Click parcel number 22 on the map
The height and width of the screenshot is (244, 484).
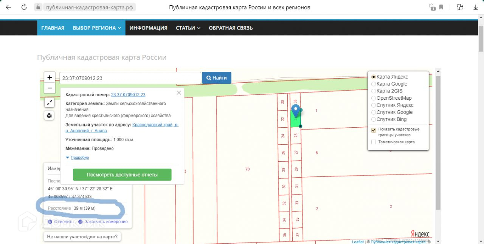[x=283, y=119]
